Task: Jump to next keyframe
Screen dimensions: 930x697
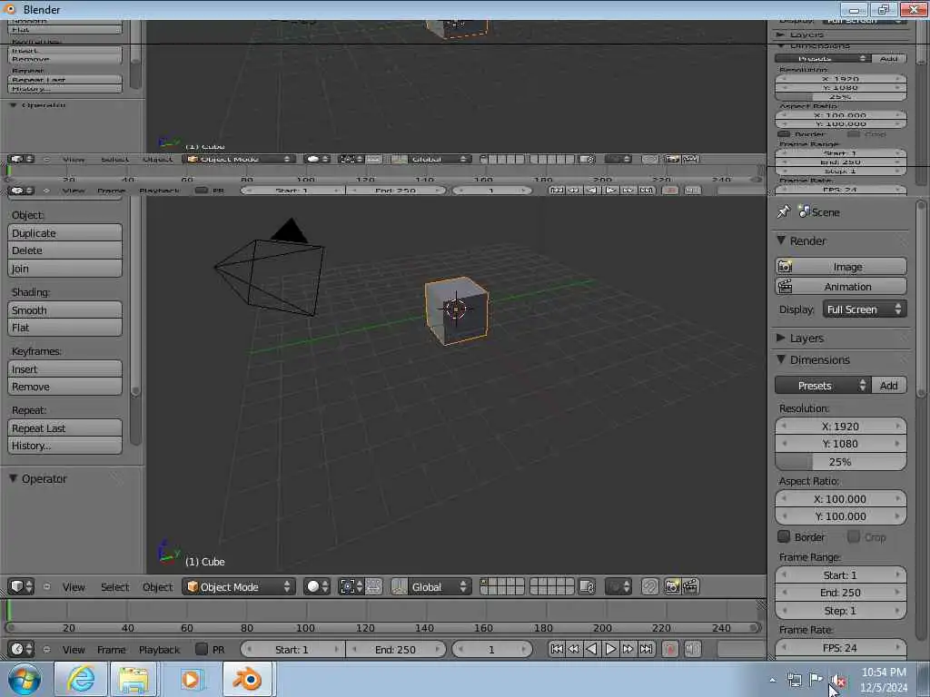Action: pos(628,649)
